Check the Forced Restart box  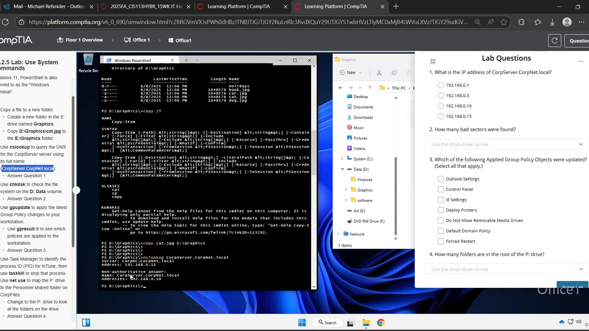tap(441, 241)
